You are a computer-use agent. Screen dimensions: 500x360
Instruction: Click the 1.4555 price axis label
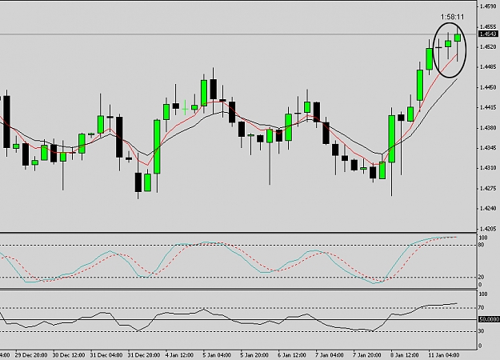489,26
